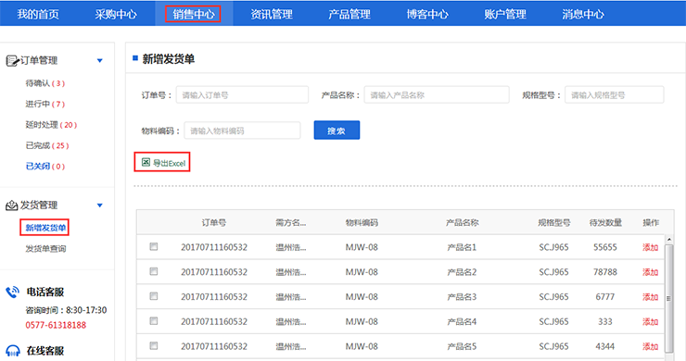Click the online support headset icon

coord(13,351)
